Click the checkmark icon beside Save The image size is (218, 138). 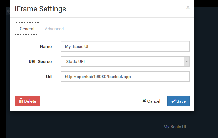(x=173, y=101)
